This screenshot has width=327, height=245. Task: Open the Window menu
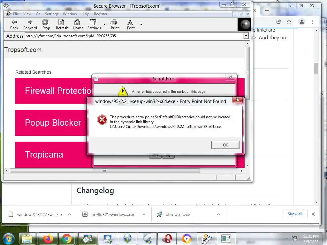pyautogui.click(x=70, y=14)
